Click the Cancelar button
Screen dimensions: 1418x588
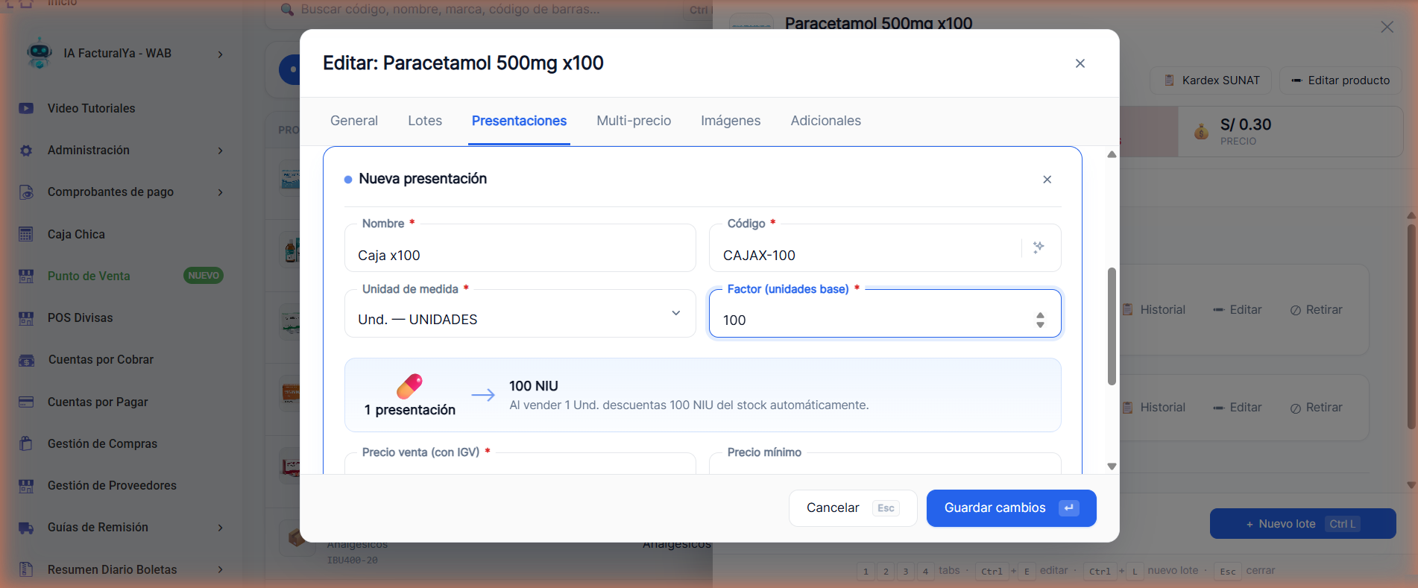[853, 508]
